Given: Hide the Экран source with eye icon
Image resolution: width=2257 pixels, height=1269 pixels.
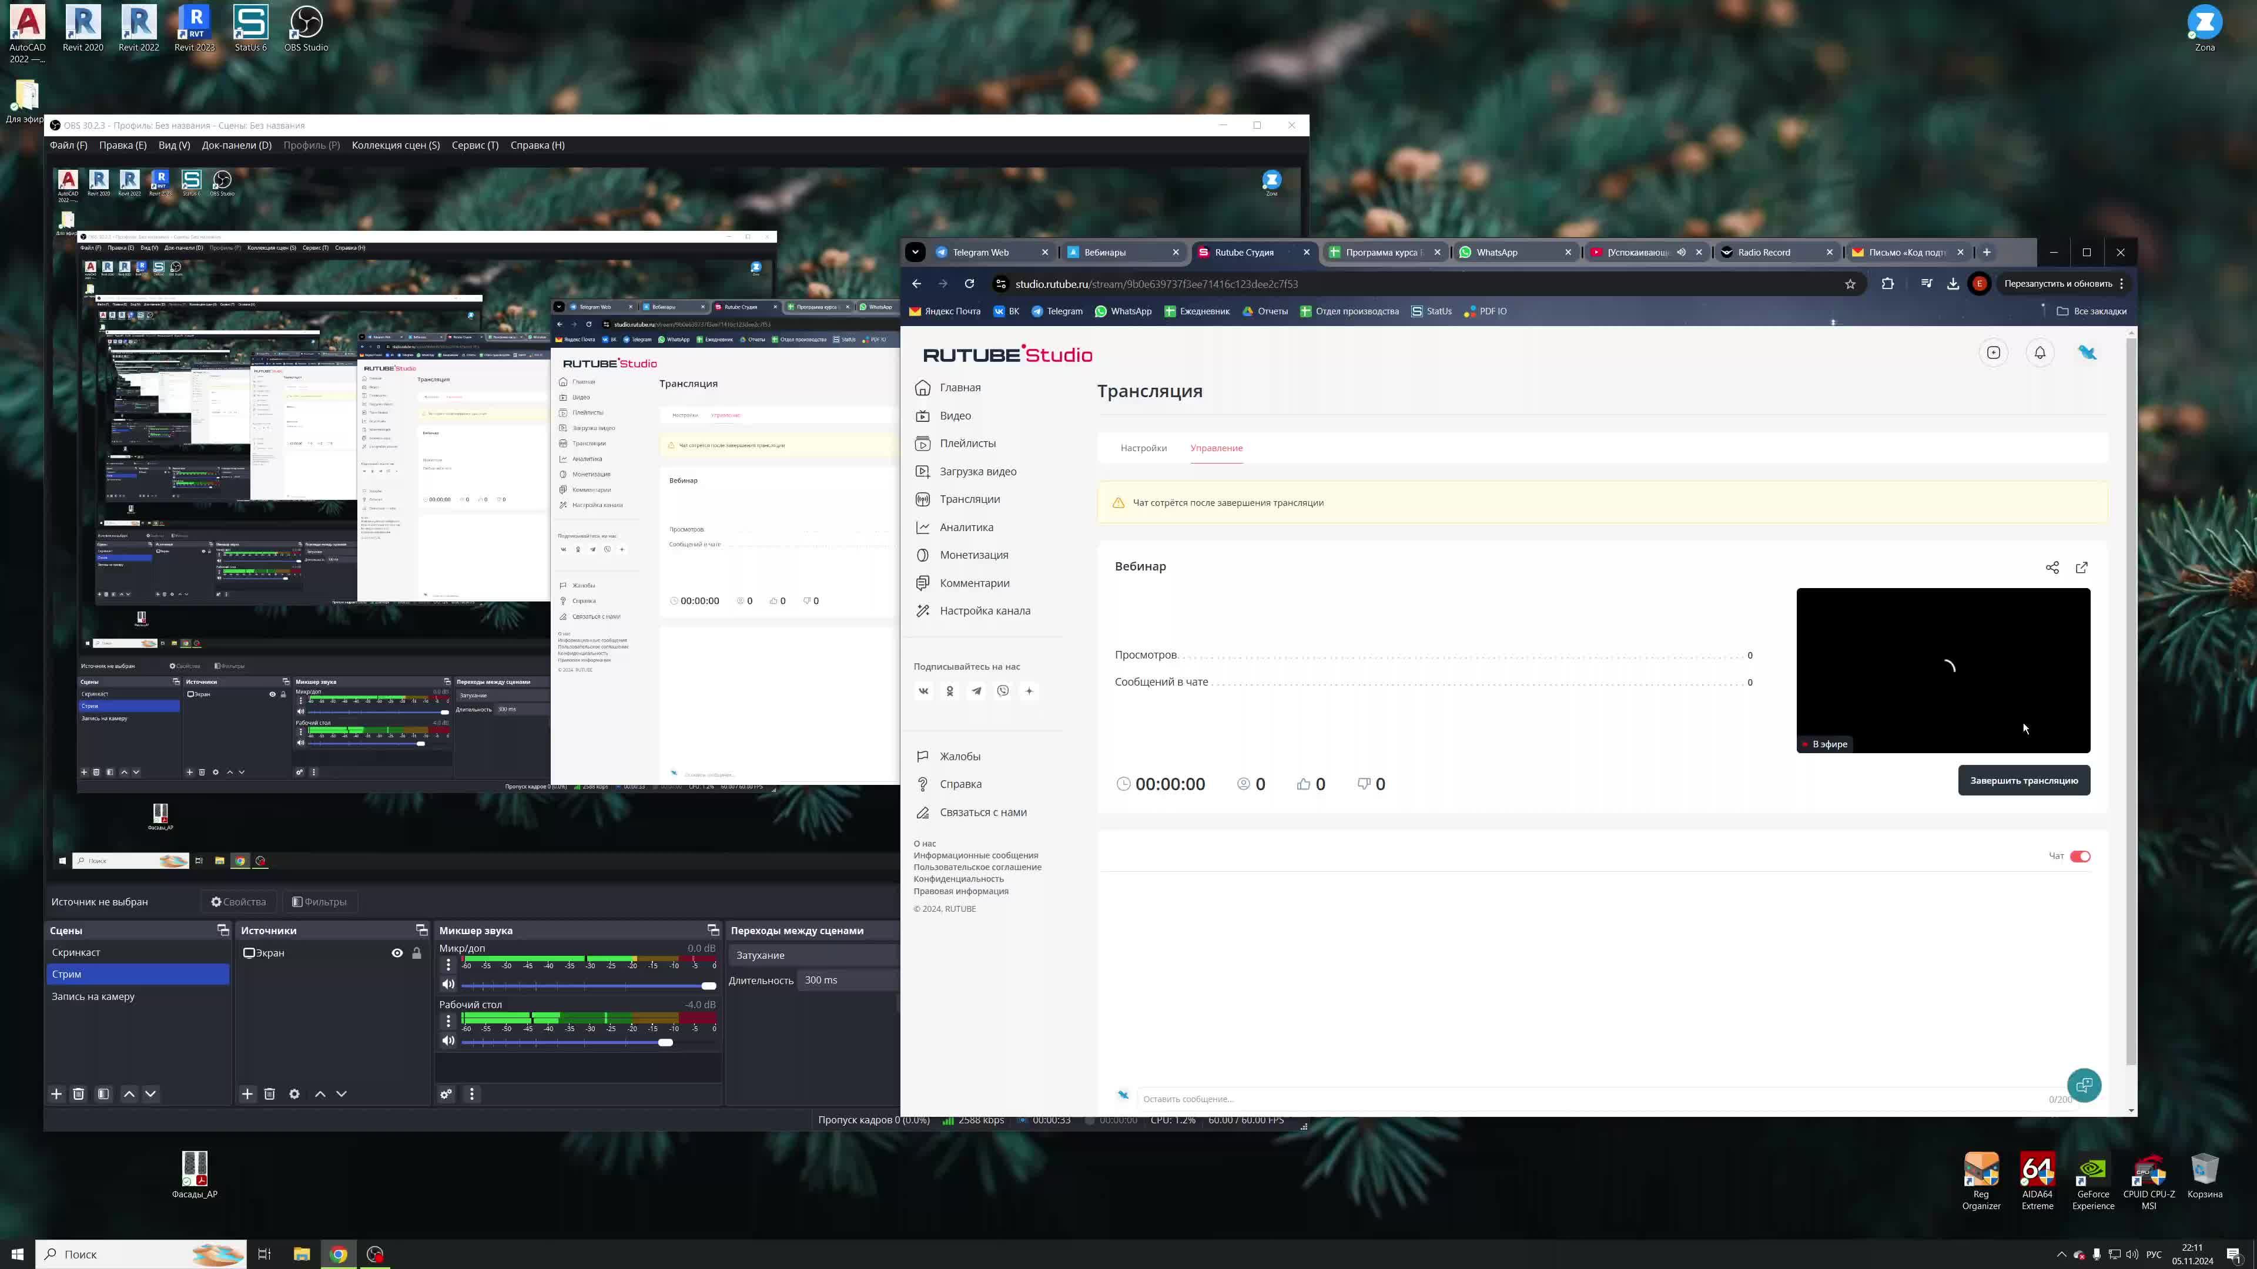Looking at the screenshot, I should [397, 953].
